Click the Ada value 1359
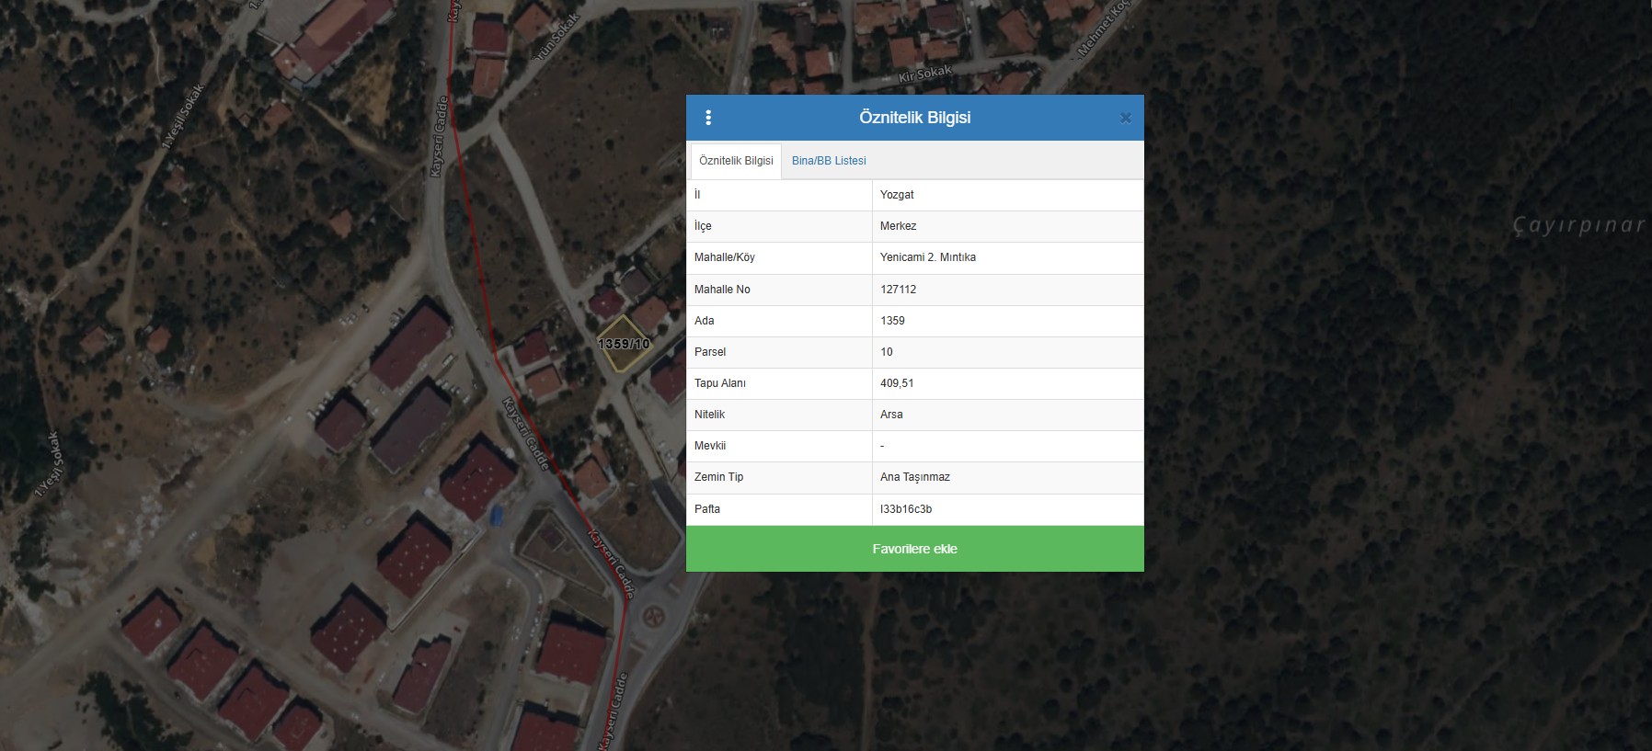 (892, 321)
